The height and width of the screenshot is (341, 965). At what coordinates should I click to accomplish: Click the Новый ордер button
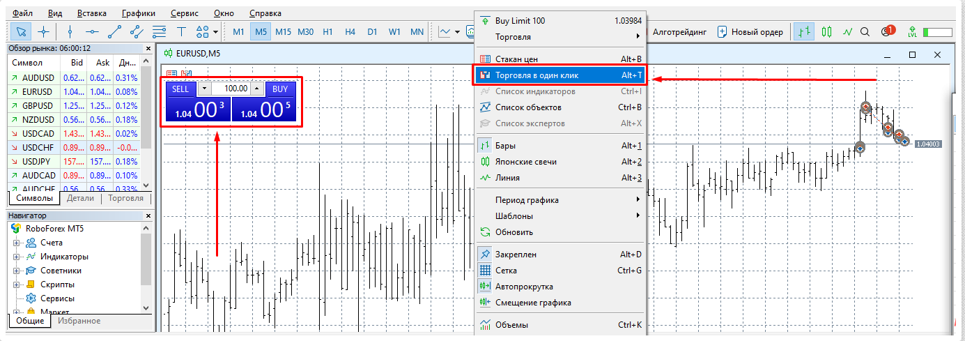750,31
